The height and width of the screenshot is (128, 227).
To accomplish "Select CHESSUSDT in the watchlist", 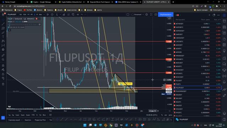I will point(198,38).
